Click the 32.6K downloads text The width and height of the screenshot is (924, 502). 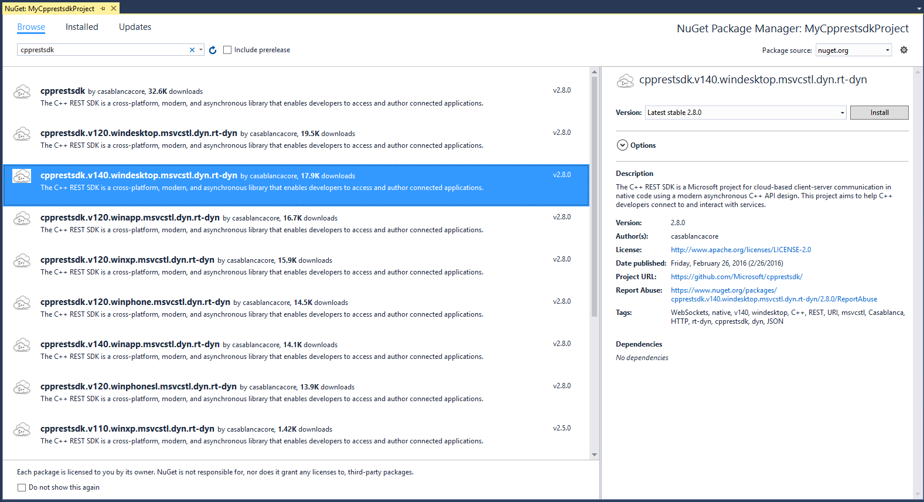175,91
